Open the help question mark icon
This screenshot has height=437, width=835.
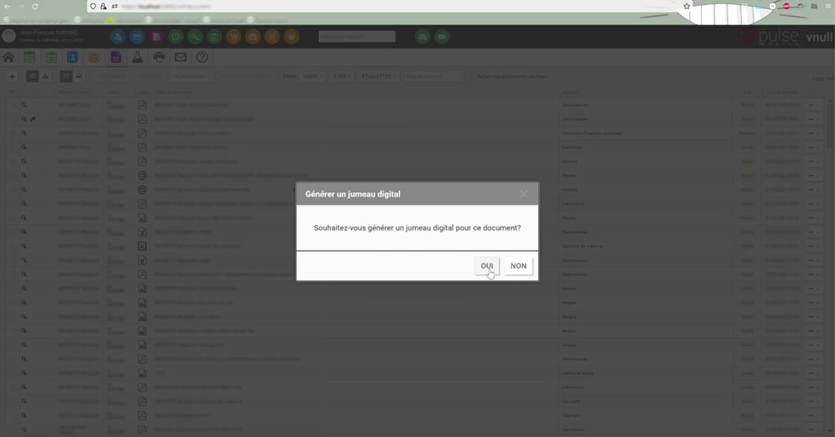[202, 58]
